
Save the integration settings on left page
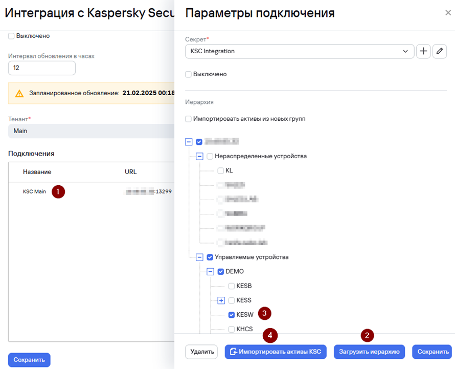point(29,360)
